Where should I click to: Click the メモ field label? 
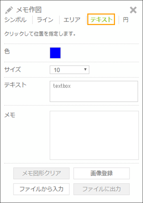click(x=10, y=115)
